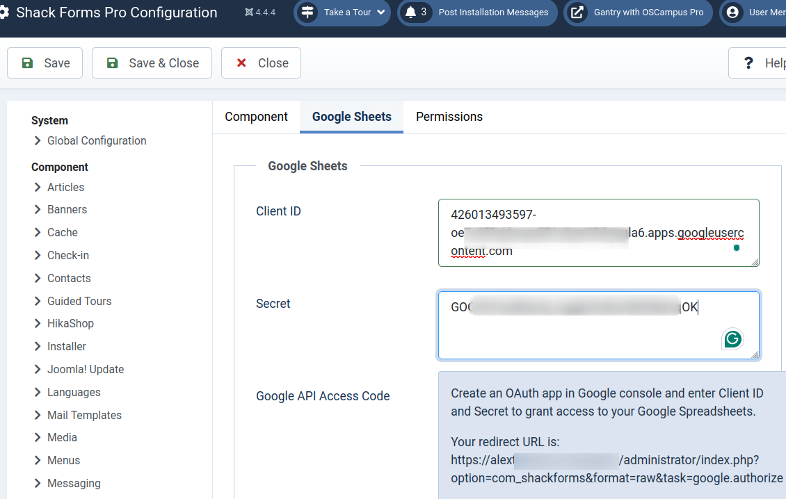
Task: Select the Google Sheets tab
Action: coord(351,117)
